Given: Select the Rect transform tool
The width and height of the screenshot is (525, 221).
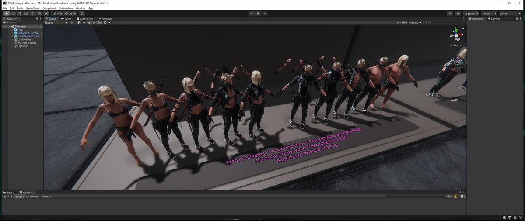Looking at the screenshot, I should pos(33,14).
